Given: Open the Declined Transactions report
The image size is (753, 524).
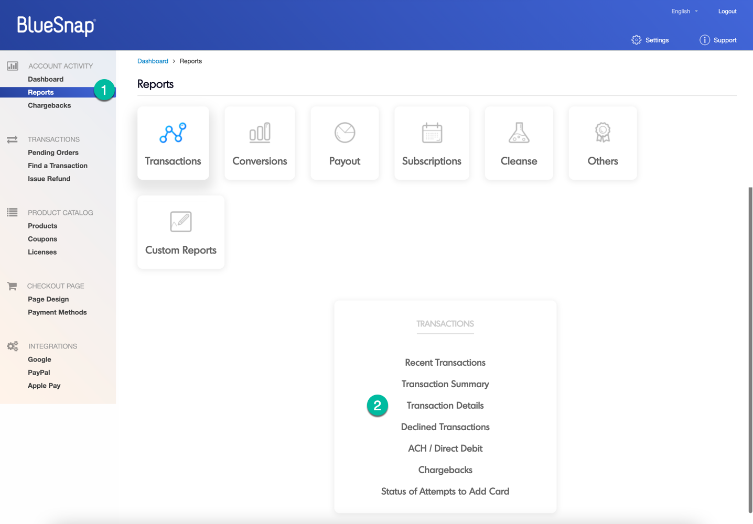Looking at the screenshot, I should pos(445,427).
